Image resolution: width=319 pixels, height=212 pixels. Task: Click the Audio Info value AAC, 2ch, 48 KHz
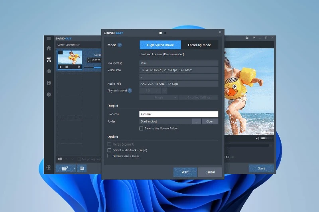coord(179,84)
